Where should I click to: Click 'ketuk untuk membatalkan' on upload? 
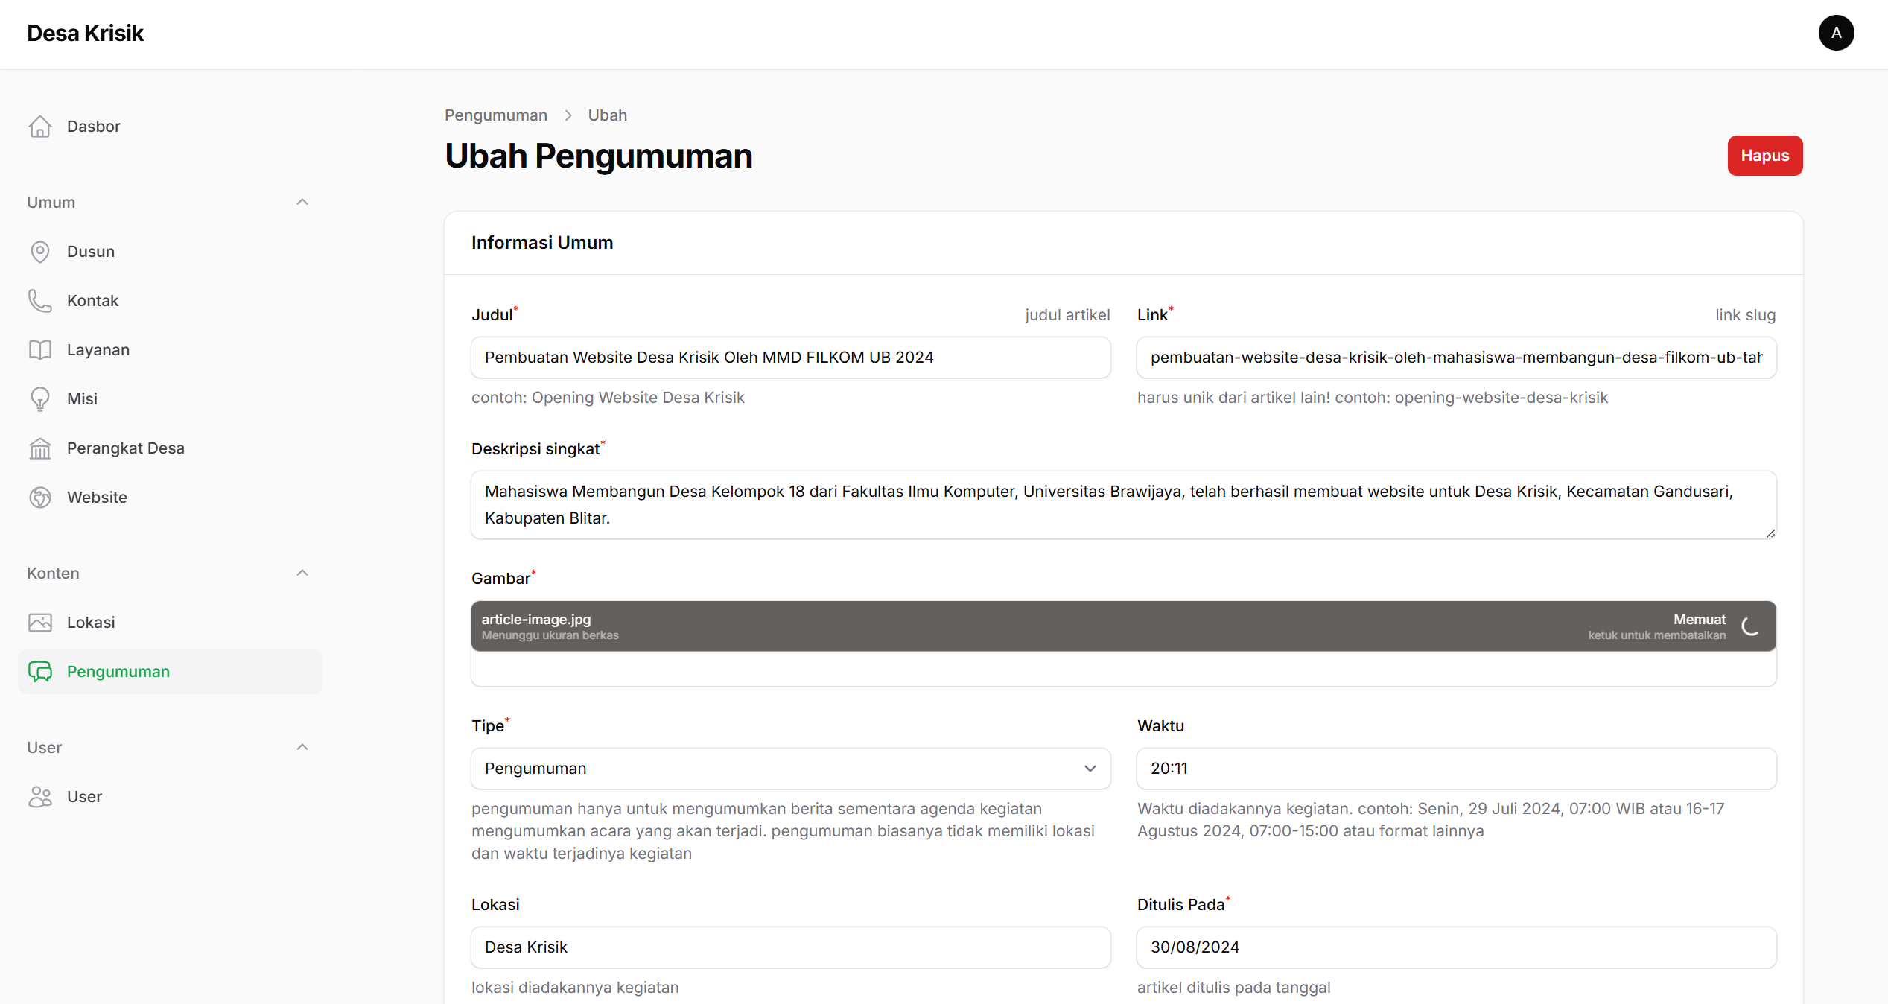[1656, 635]
